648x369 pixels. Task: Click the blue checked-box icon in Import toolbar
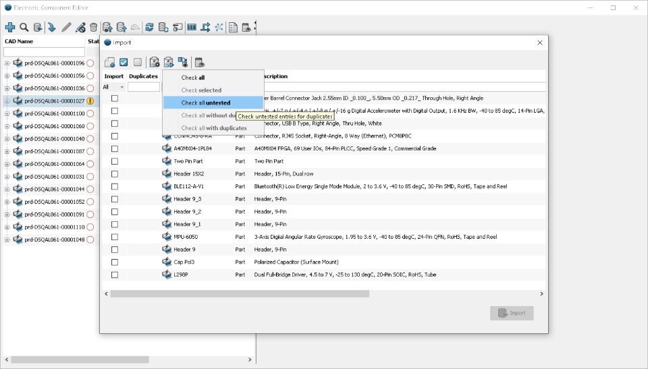pyautogui.click(x=124, y=62)
